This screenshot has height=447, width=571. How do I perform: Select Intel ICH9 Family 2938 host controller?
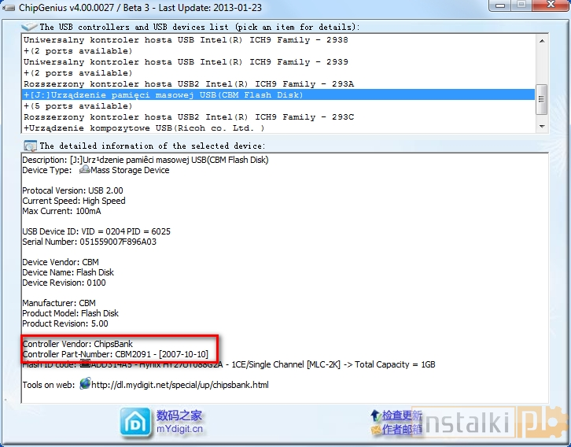click(186, 39)
